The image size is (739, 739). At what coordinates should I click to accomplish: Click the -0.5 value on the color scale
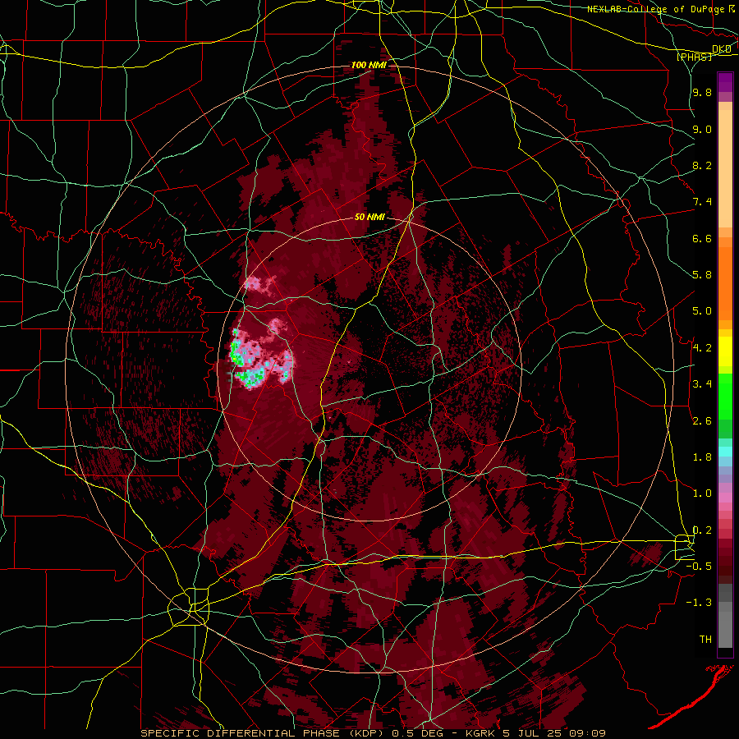pyautogui.click(x=699, y=567)
